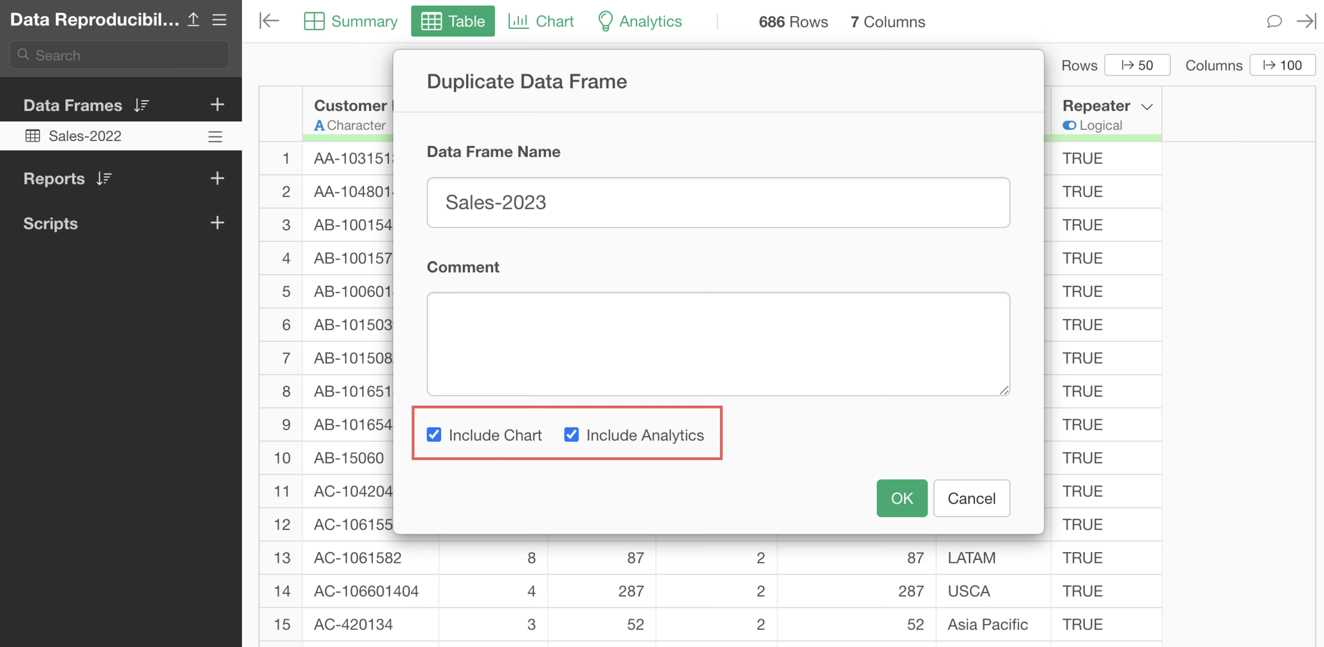The image size is (1324, 647).
Task: Click the Data Frame Name field
Action: click(718, 202)
